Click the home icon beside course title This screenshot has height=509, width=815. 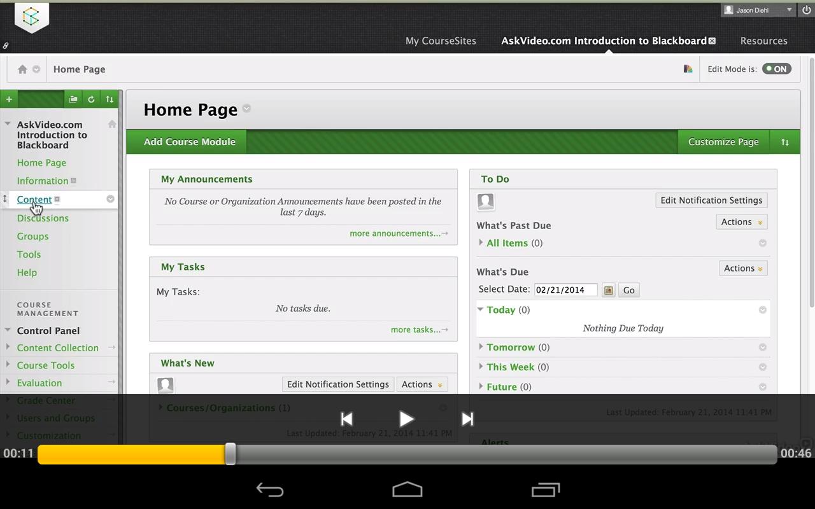tap(112, 124)
